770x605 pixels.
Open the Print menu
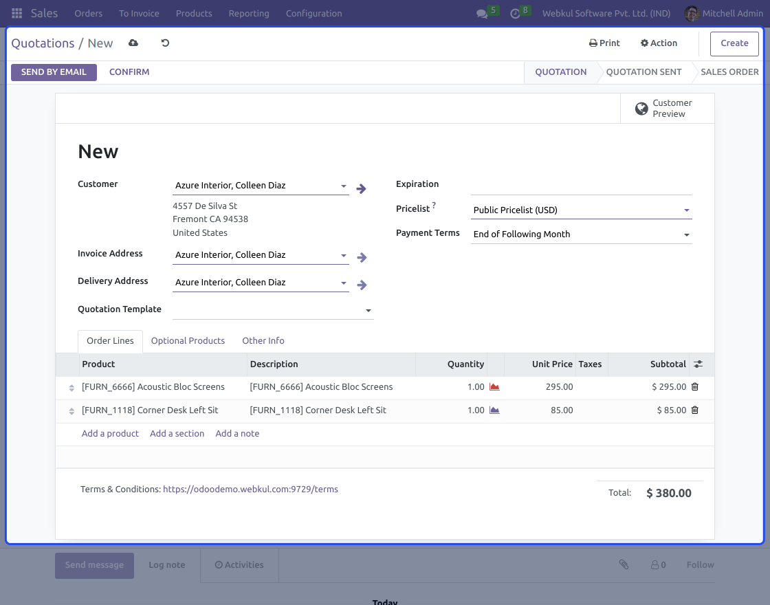[x=604, y=43]
